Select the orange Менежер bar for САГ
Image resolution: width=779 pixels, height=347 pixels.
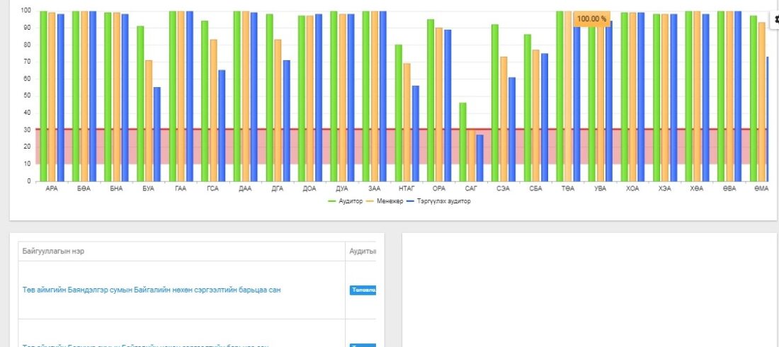(471, 156)
